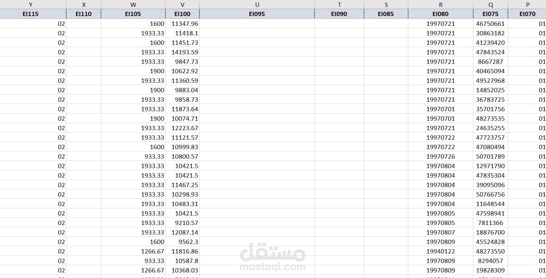Viewport: 546px width, 278px height.
Task: Select cell with value 9847.73
Action: (x=183, y=61)
